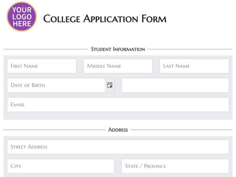Click the word Form in the title
Image resolution: width=236 pixels, height=177 pixels.
(x=154, y=19)
